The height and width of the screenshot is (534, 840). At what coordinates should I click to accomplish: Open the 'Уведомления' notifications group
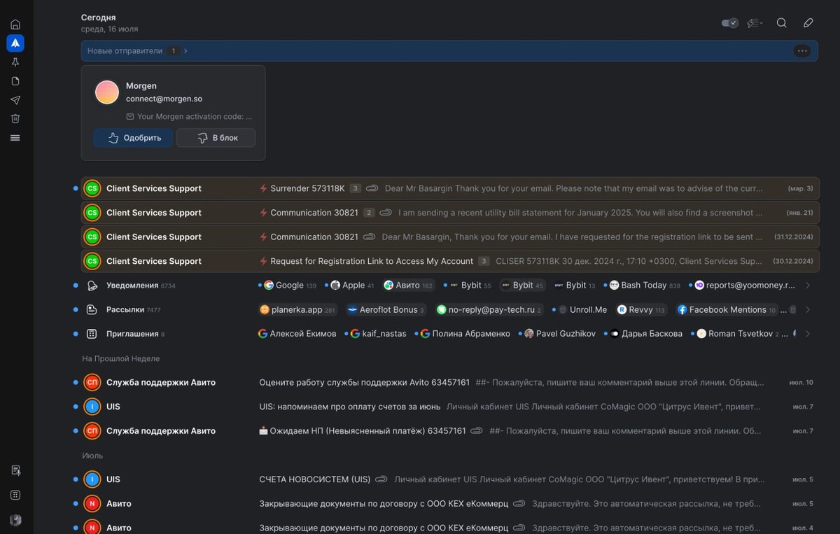click(x=132, y=286)
